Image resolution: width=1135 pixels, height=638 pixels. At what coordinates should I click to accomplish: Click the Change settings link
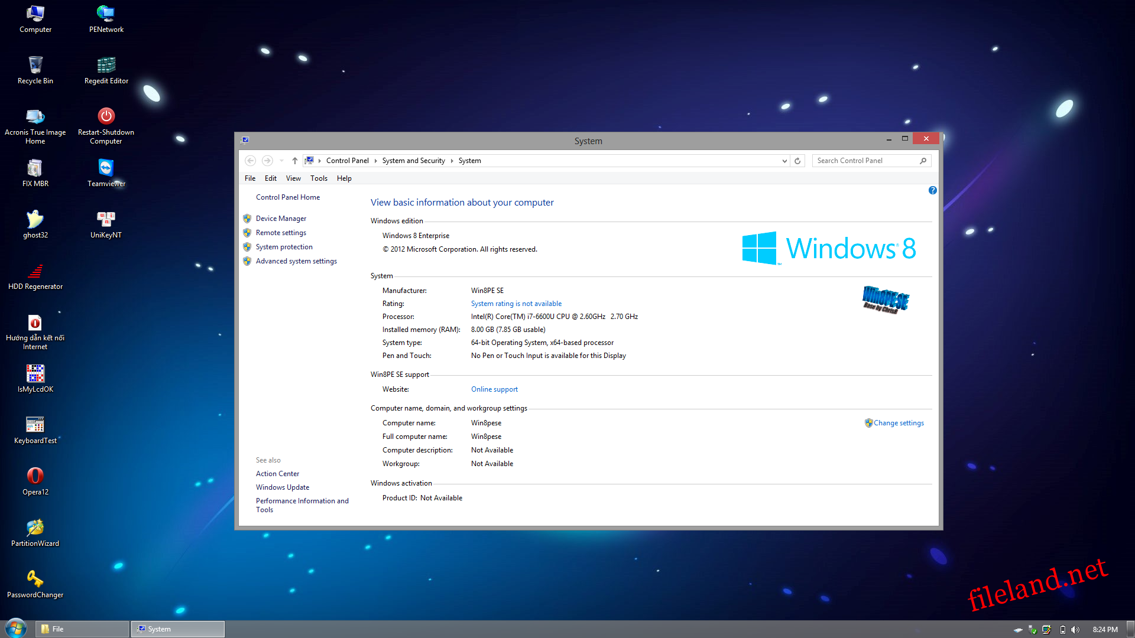(x=899, y=423)
